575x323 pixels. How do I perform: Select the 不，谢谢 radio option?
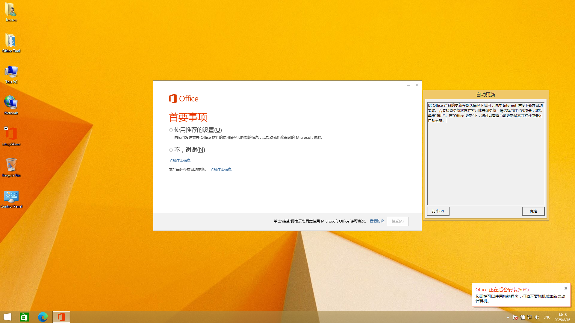click(x=171, y=150)
